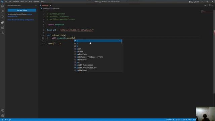215x121 pixels.
Task: Open the Testing flask view
Action: click(3, 33)
